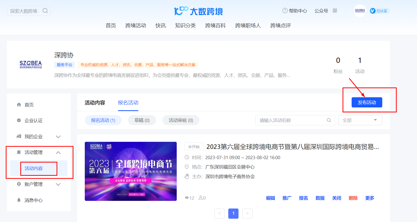This screenshot has height=222, width=417.
Task: Open the 2023第六届全球跨境电商节 event title
Action: click(293, 147)
